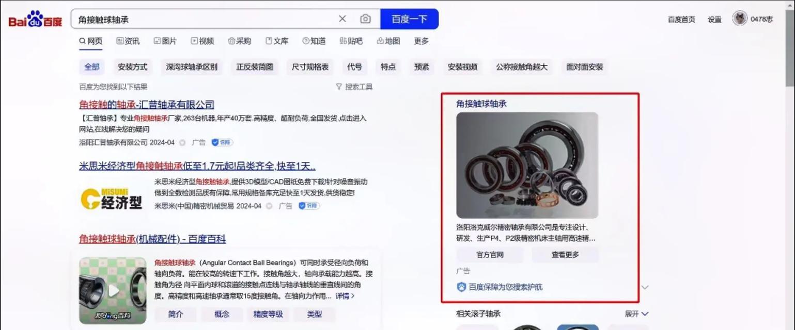
Task: Open 百度首页 link
Action: (681, 20)
